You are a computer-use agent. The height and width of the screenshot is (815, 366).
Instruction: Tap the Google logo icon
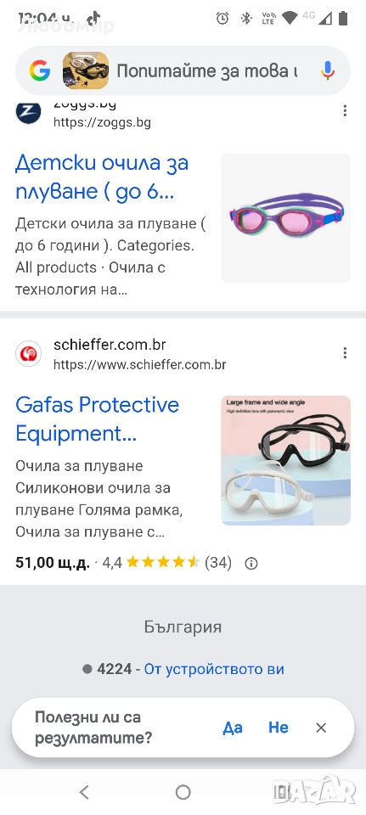point(40,70)
